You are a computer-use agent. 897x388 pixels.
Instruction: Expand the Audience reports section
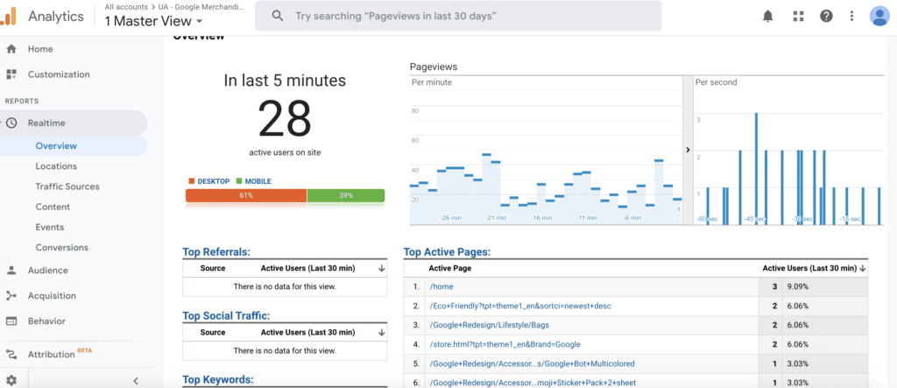click(47, 271)
